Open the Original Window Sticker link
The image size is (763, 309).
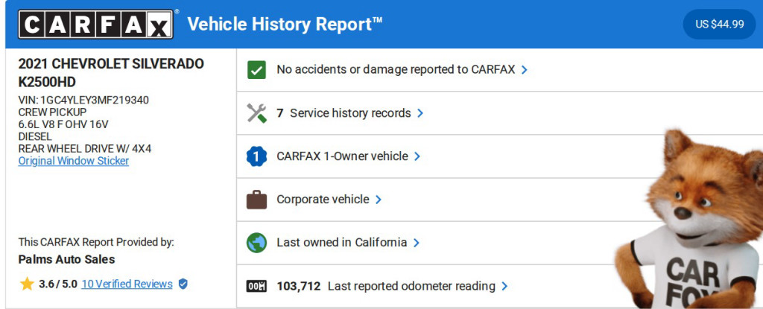pyautogui.click(x=73, y=161)
